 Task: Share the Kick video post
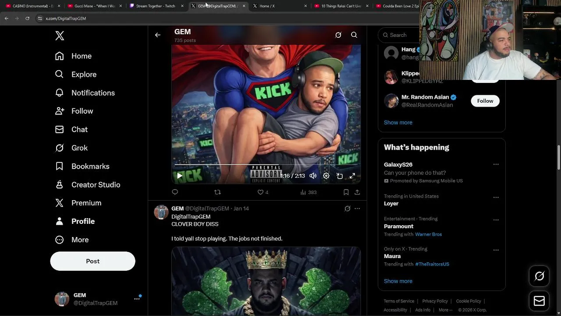pos(357,192)
